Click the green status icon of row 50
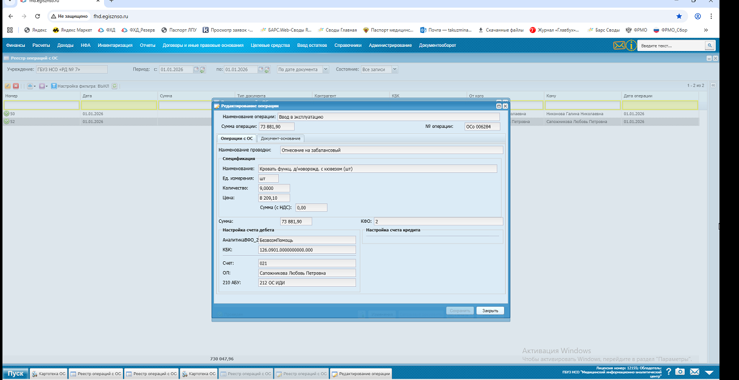This screenshot has height=380, width=739. pyautogui.click(x=7, y=114)
